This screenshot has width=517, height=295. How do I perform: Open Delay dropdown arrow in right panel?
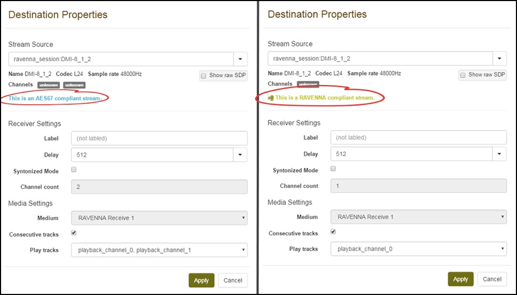pos(499,154)
